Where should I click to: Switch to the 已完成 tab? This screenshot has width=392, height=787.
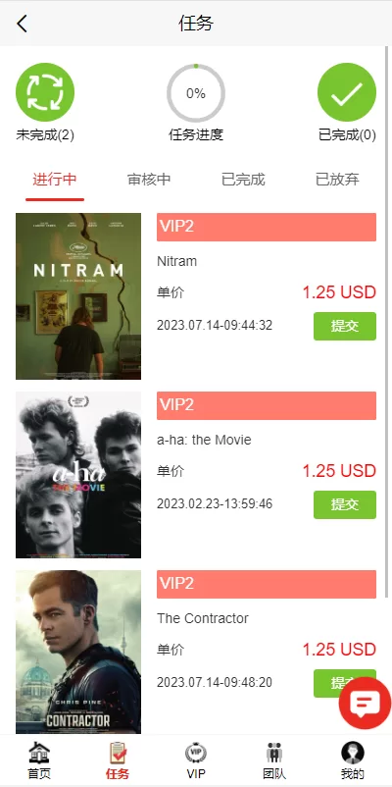(243, 180)
